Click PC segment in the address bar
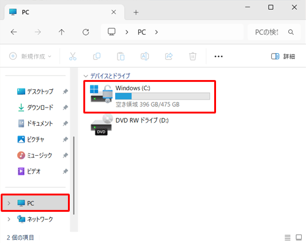 click(x=142, y=32)
